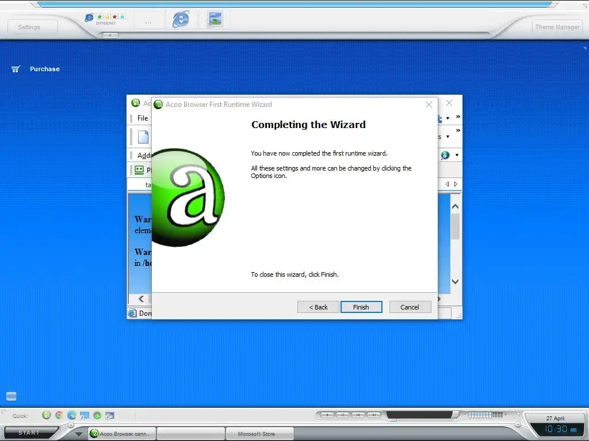Adjust the volume level bar
The height and width of the screenshot is (441, 589).
(x=485, y=415)
